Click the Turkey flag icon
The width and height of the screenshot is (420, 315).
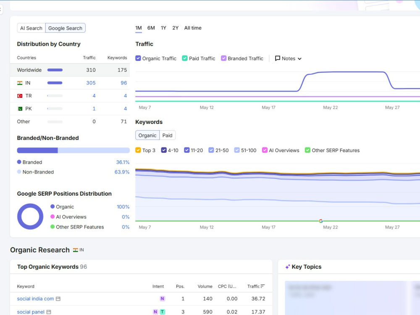20,96
